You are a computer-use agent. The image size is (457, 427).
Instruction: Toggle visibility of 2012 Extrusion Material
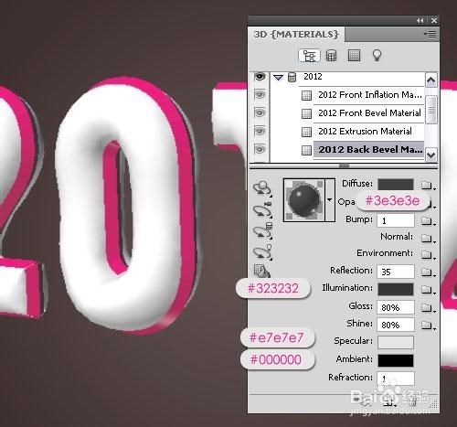click(x=260, y=132)
